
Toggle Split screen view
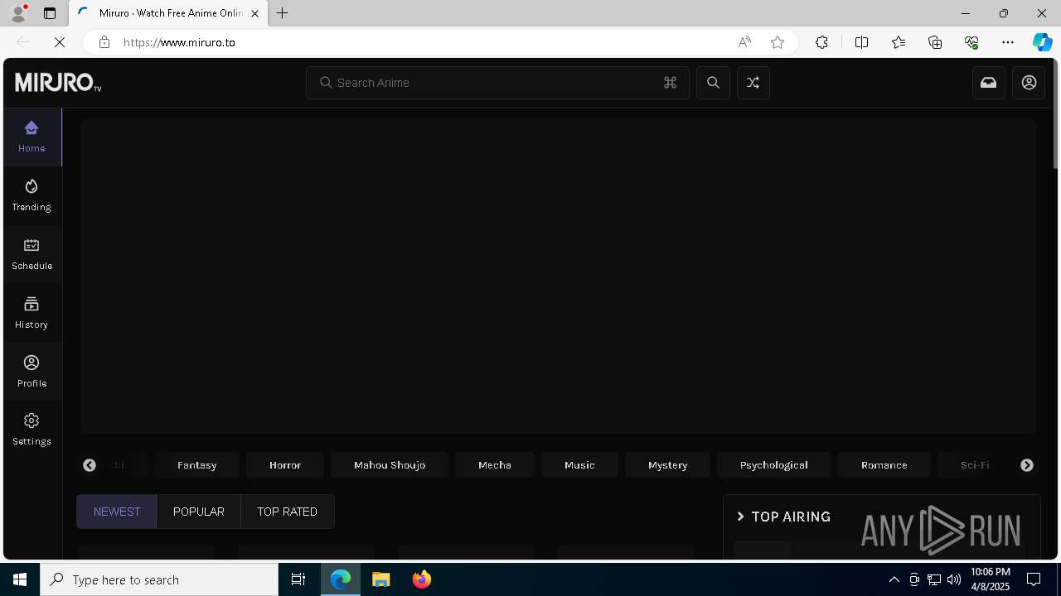(x=861, y=42)
